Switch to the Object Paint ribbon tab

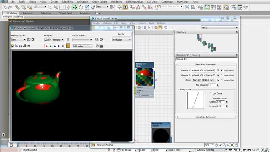tap(65, 13)
